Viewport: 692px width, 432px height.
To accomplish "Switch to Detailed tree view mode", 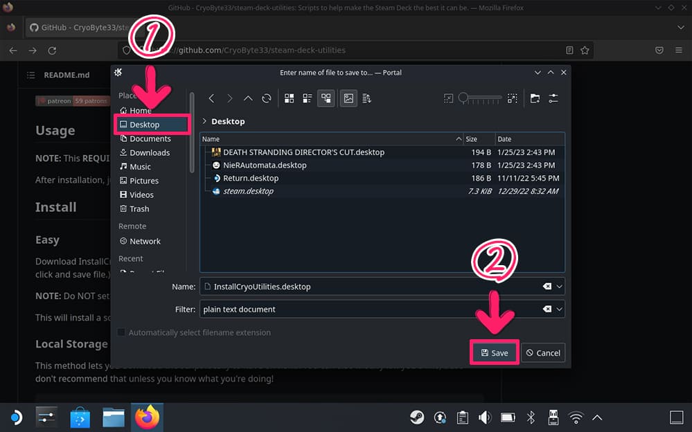I will (x=326, y=98).
